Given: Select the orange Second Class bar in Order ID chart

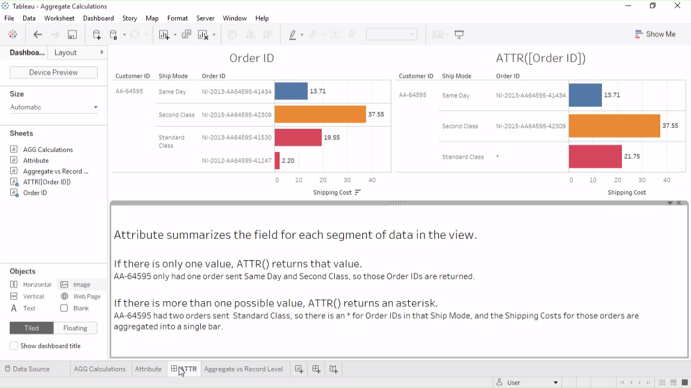Looking at the screenshot, I should pyautogui.click(x=320, y=114).
